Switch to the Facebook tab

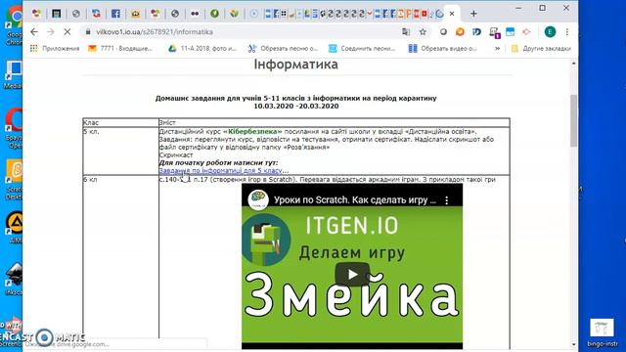pos(115,14)
